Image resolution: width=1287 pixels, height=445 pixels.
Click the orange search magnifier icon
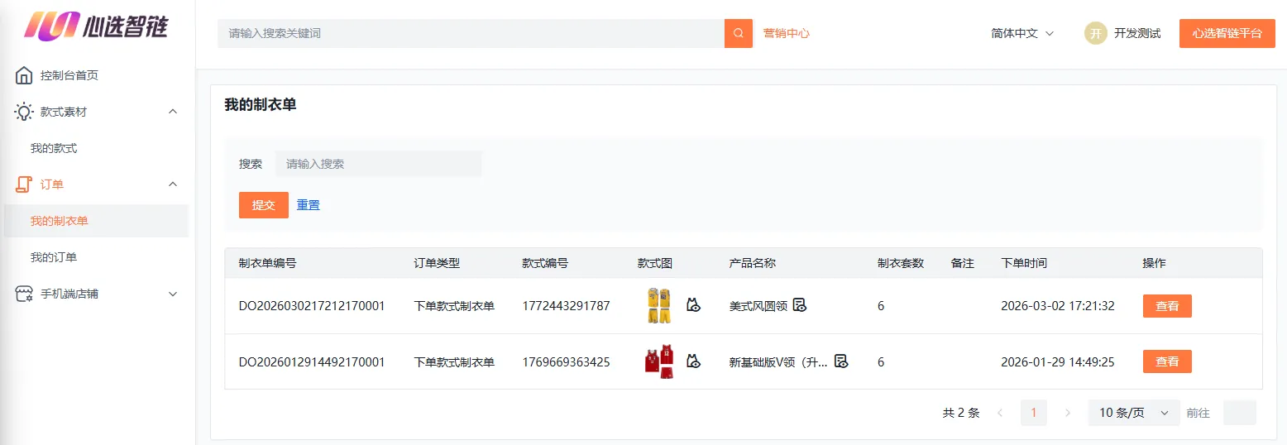click(x=738, y=34)
